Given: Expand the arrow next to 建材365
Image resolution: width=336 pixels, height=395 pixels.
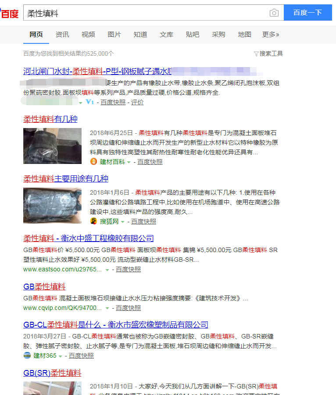Looking at the screenshot, I should coord(60,356).
